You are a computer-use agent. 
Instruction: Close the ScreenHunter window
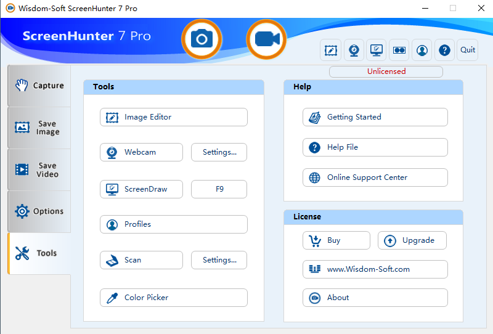(x=481, y=8)
